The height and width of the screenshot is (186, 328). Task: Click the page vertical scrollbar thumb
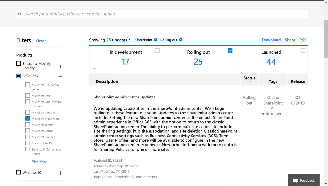point(326,39)
